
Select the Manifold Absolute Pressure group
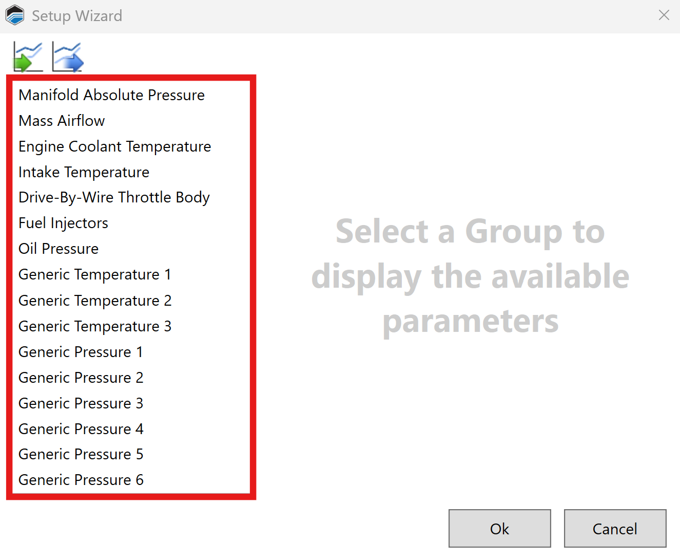(111, 95)
